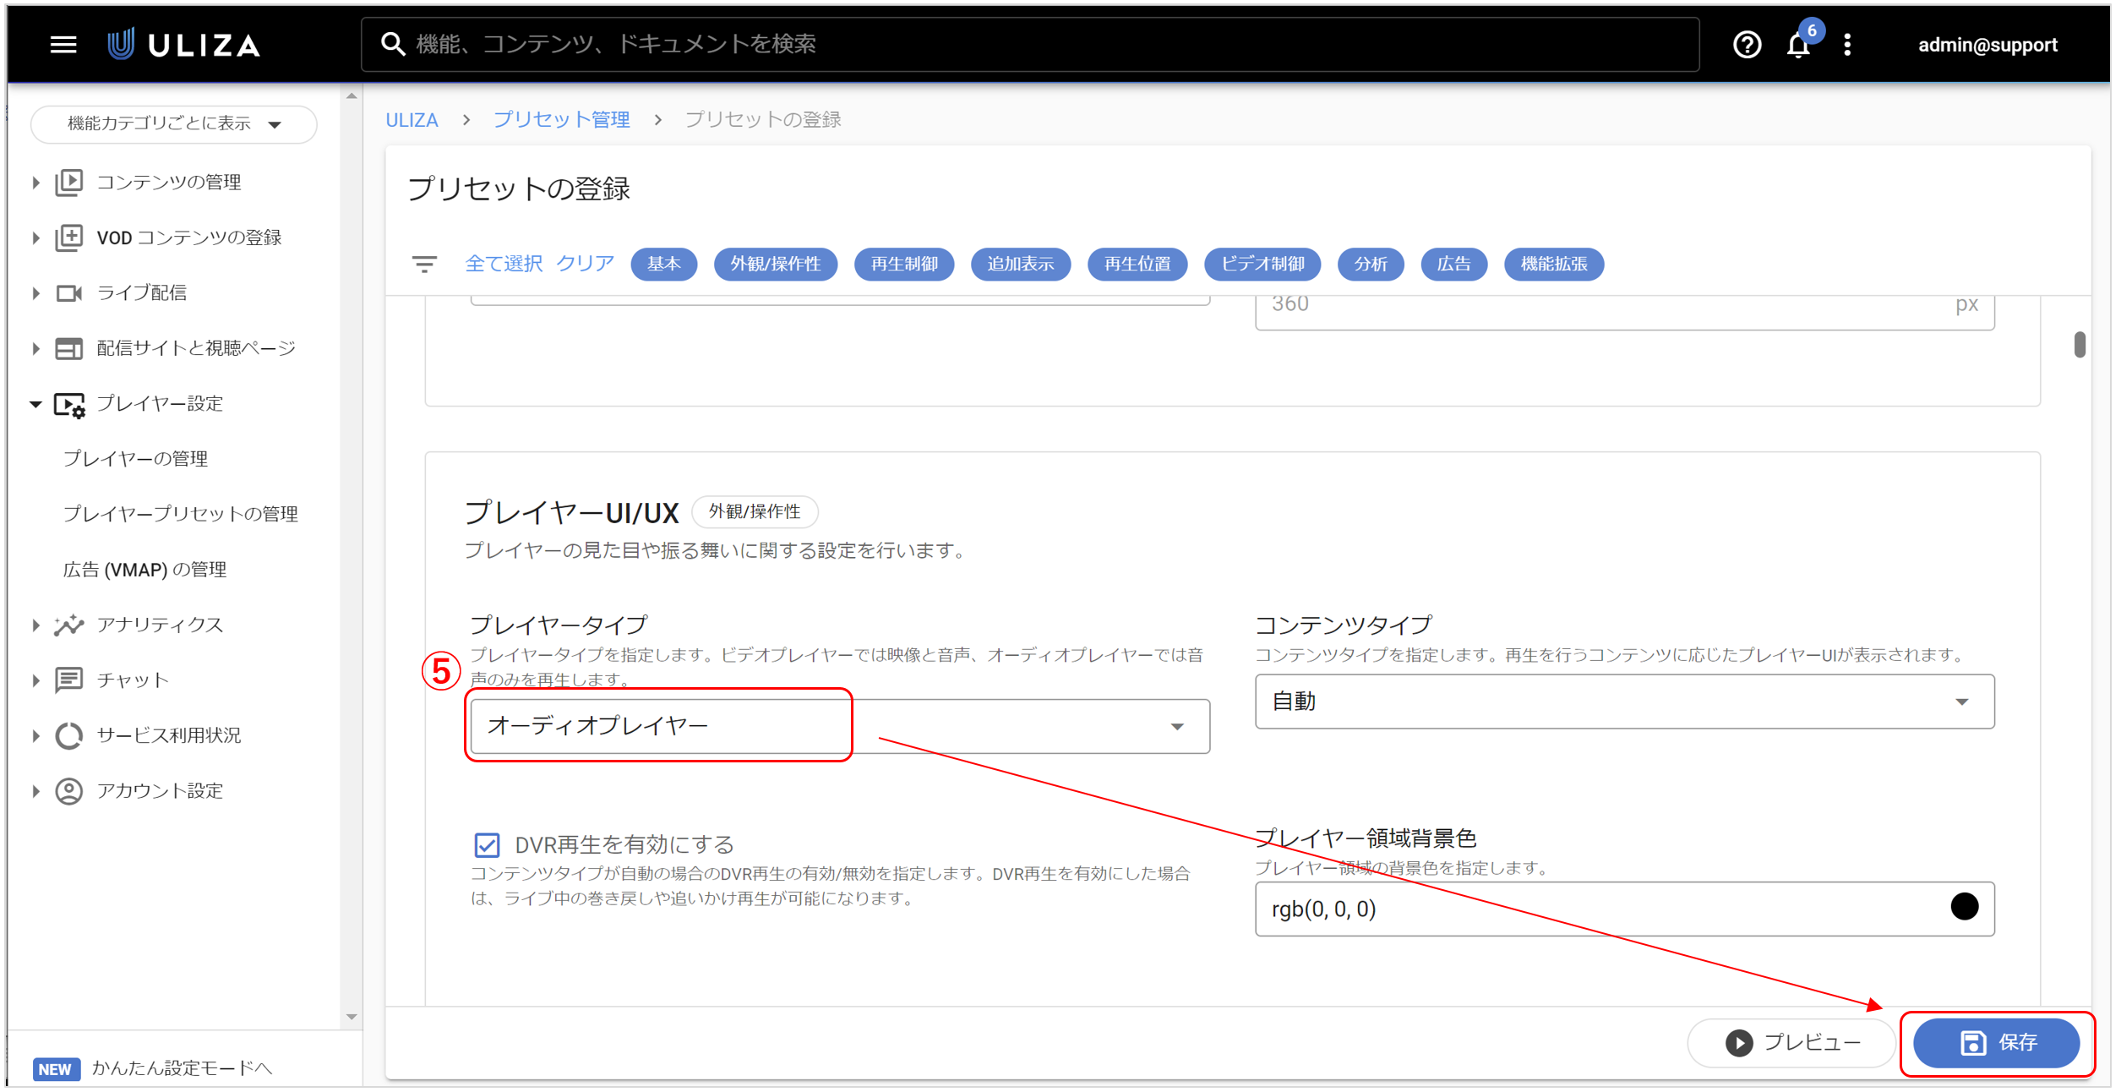Open the help question-mark icon
Screen dimensions: 2121x1092
pos(1747,45)
